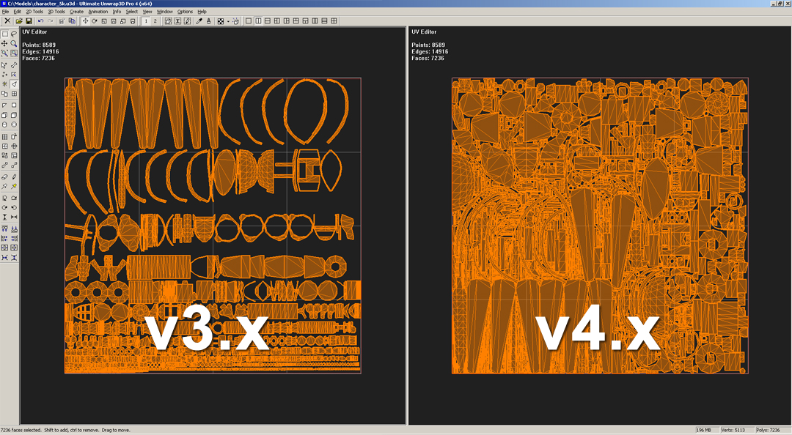Screen dimensions: 792x435
Task: Click the checkerboard texture icon
Action: [x=220, y=21]
